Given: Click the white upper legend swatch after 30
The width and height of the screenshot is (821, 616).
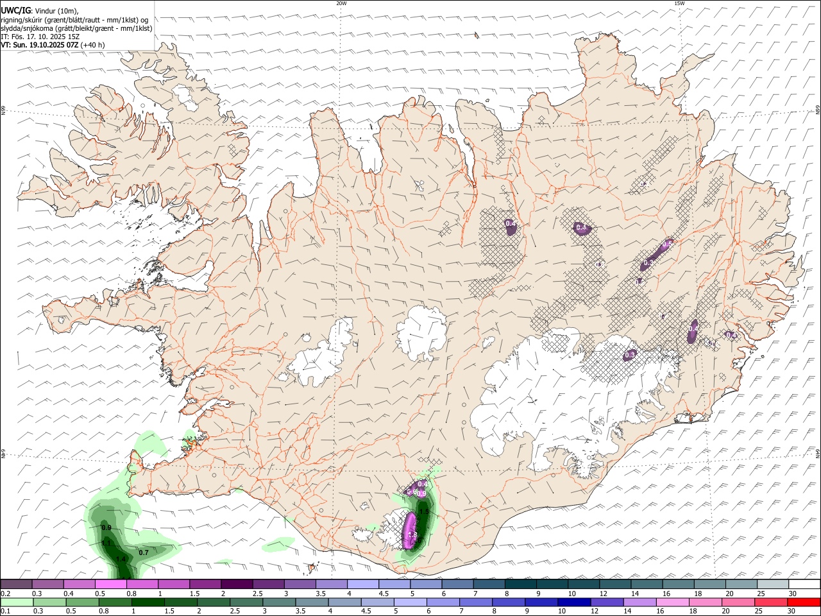Looking at the screenshot, I should 804,584.
